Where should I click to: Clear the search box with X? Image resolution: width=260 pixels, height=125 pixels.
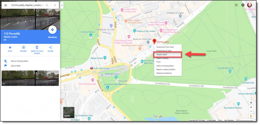pos(55,5)
